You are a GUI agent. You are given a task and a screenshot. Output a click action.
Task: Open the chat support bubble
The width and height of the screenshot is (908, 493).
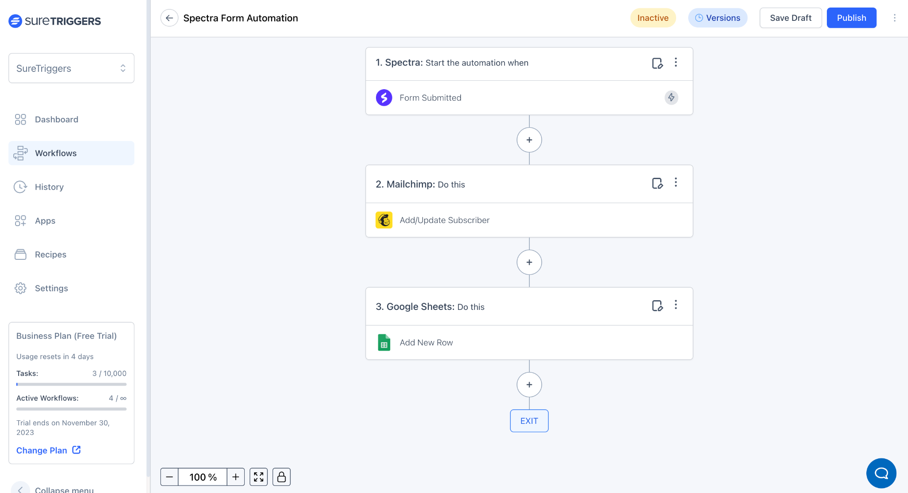[881, 473]
